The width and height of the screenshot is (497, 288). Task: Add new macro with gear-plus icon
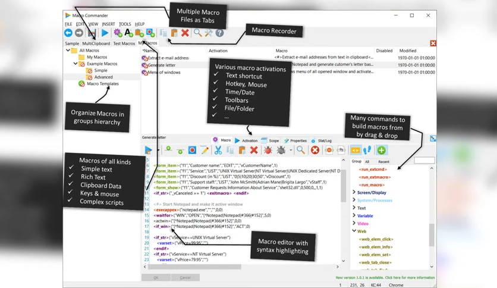pyautogui.click(x=118, y=33)
